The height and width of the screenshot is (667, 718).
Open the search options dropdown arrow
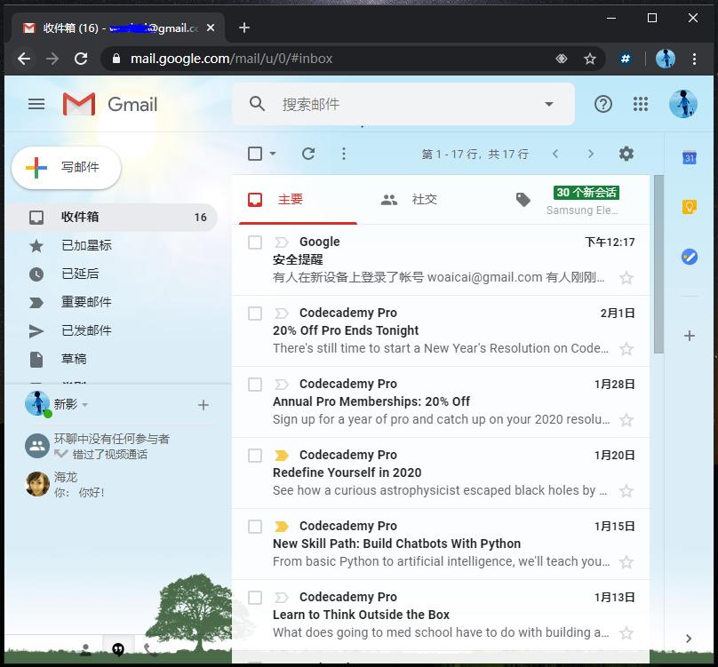click(548, 104)
